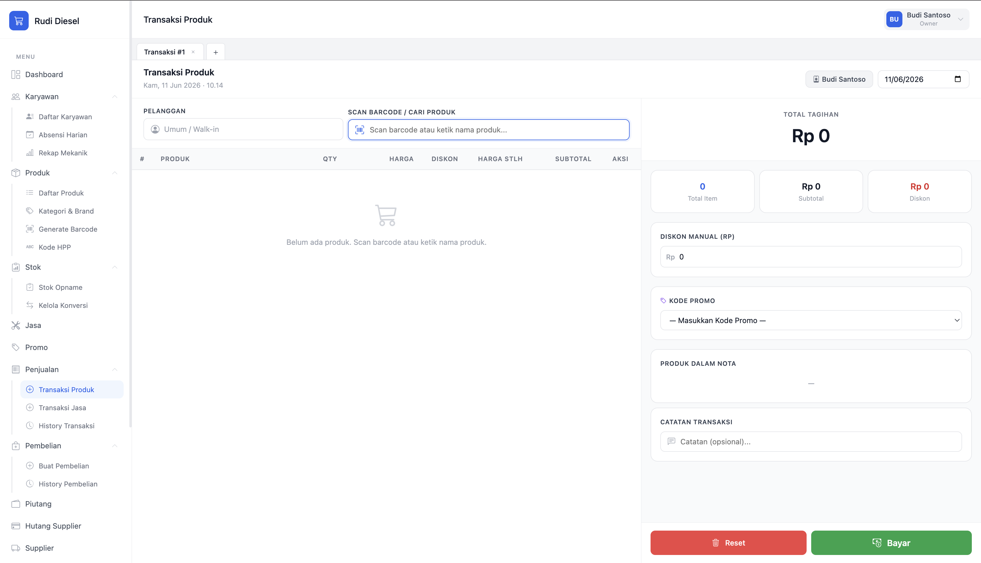Click the Stok clipboard icon
The image size is (981, 563).
(15, 267)
